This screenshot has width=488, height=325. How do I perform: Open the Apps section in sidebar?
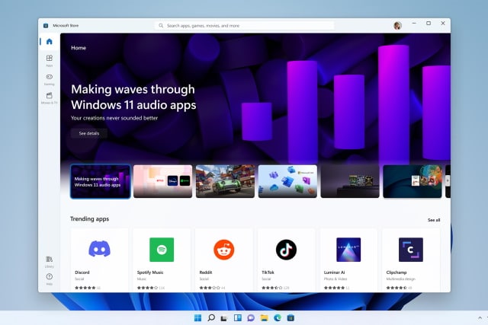click(x=49, y=59)
